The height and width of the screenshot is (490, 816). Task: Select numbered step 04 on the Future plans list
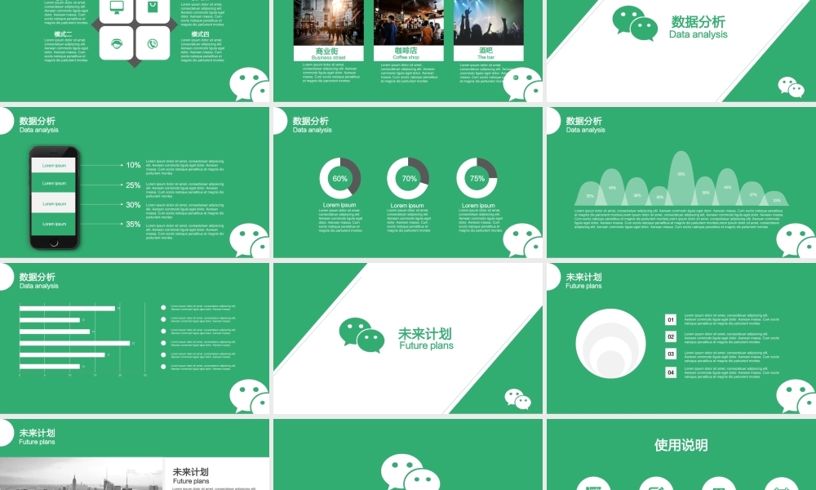tap(671, 372)
